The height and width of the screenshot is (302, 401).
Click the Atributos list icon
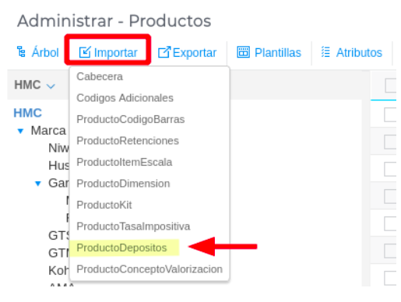click(325, 51)
